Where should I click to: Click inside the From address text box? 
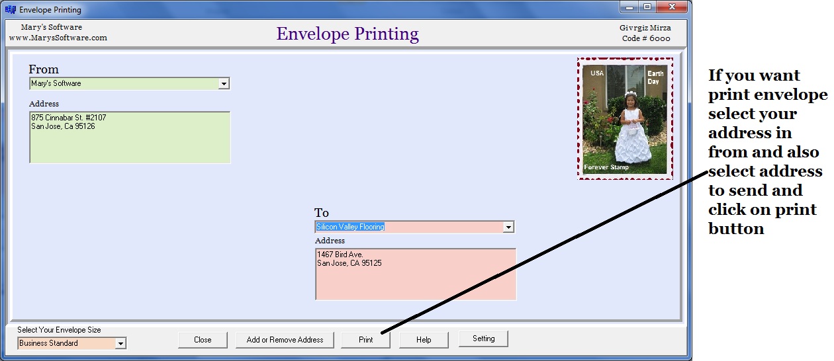tap(130, 138)
